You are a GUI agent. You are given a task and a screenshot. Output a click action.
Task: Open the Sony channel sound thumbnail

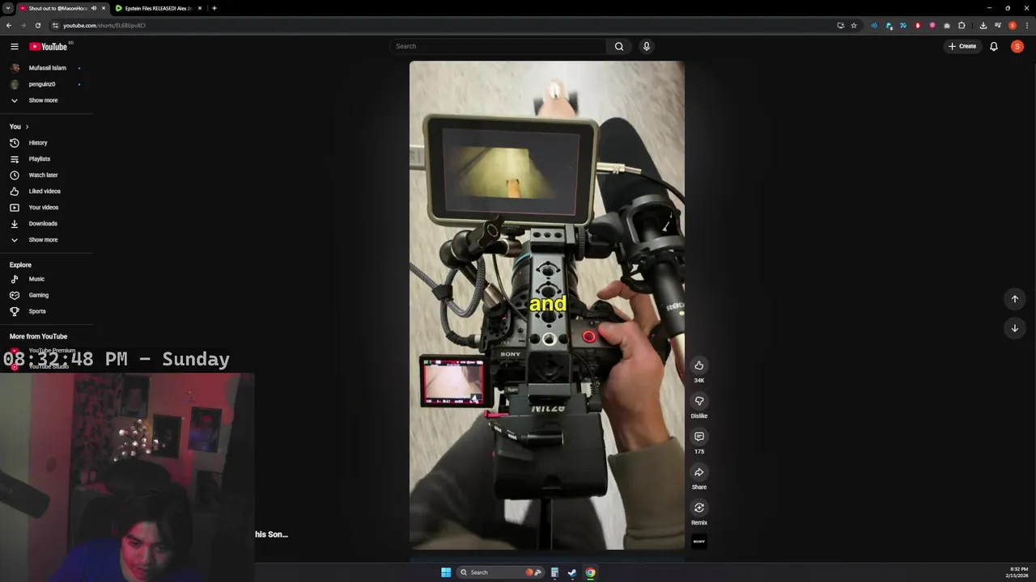[x=699, y=542]
